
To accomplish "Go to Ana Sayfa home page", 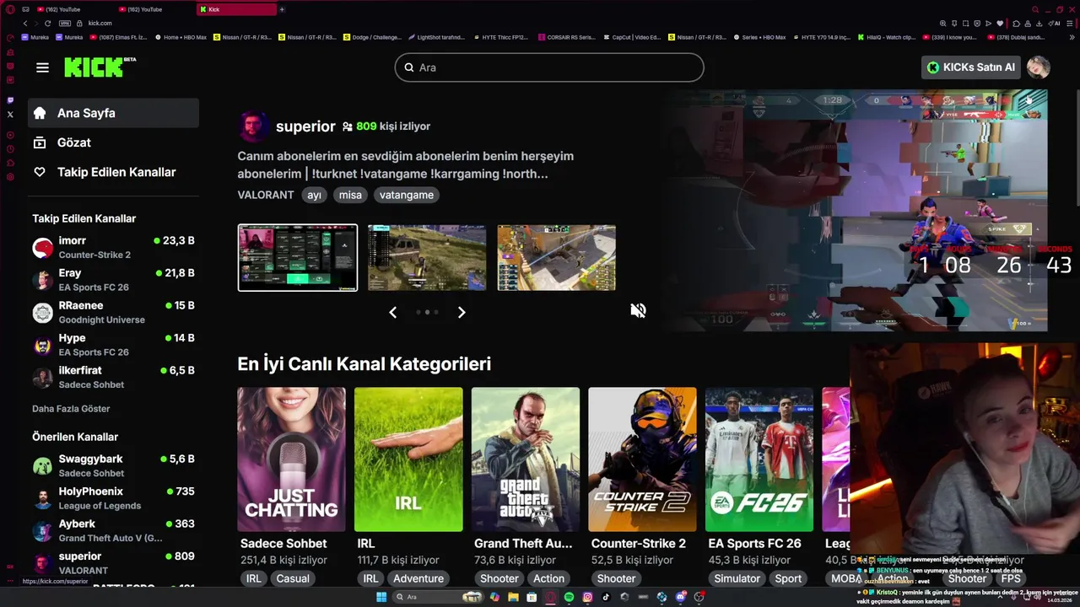I will (113, 113).
